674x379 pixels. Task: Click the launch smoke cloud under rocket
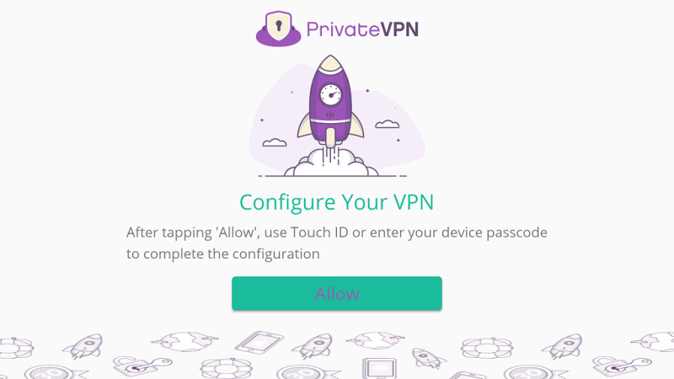330,163
